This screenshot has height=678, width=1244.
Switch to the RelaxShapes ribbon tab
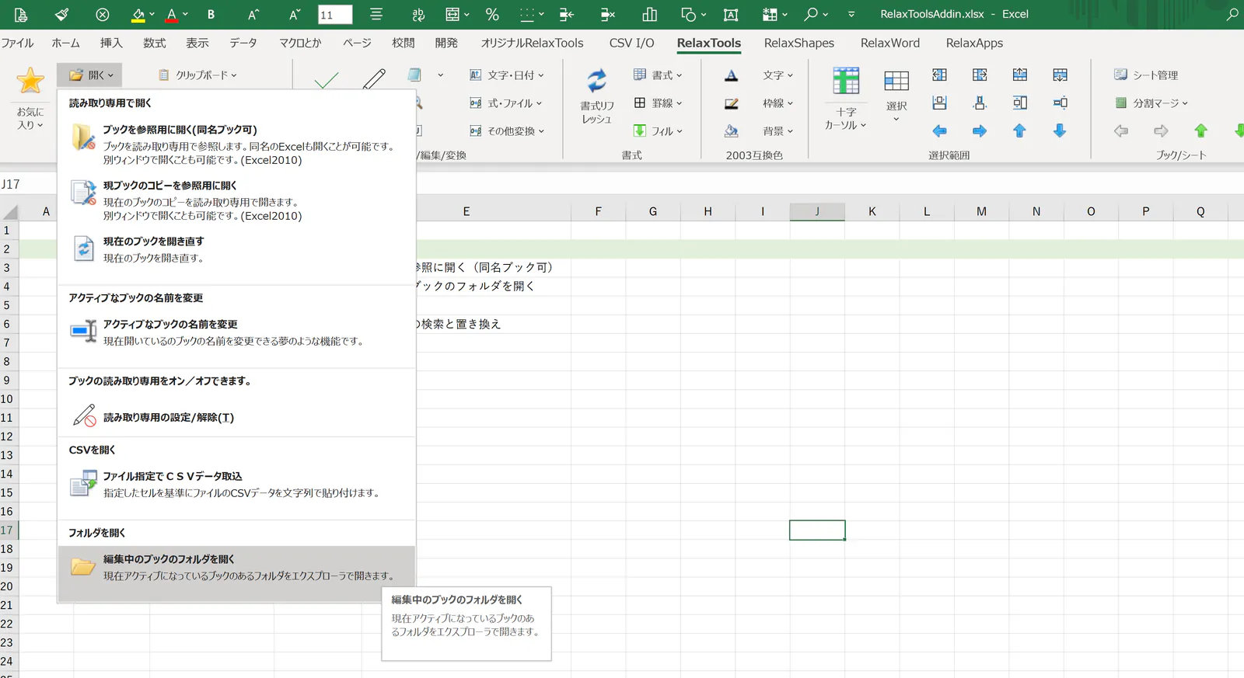point(799,43)
